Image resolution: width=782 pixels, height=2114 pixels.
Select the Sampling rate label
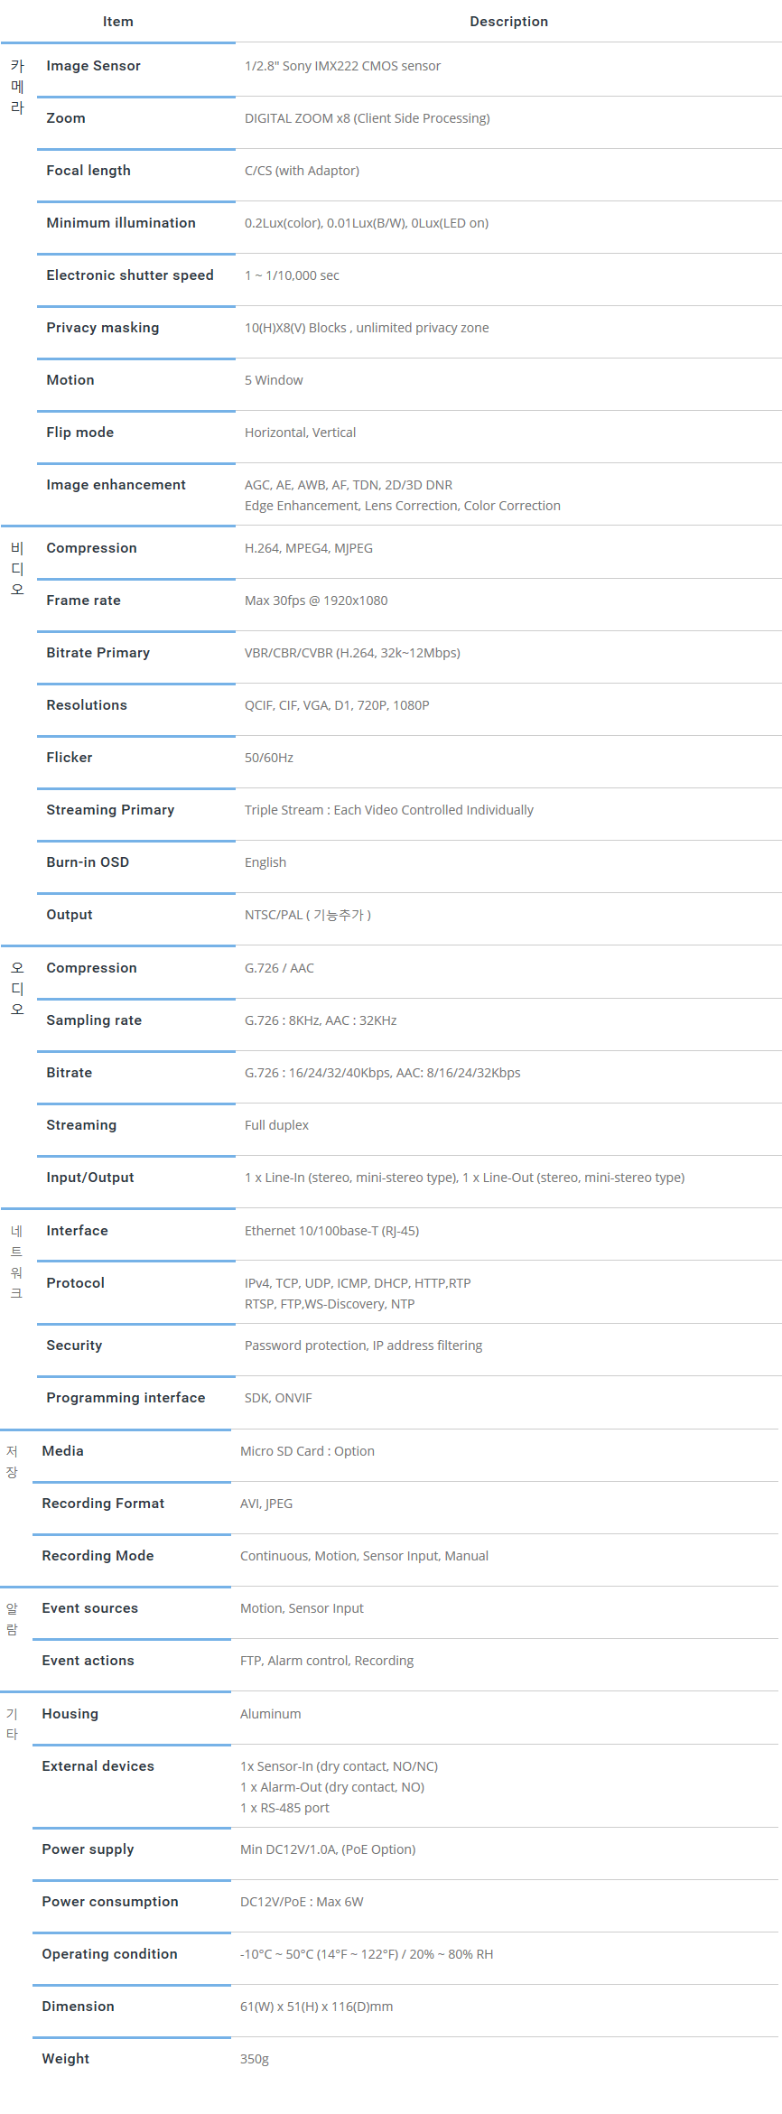94,1020
